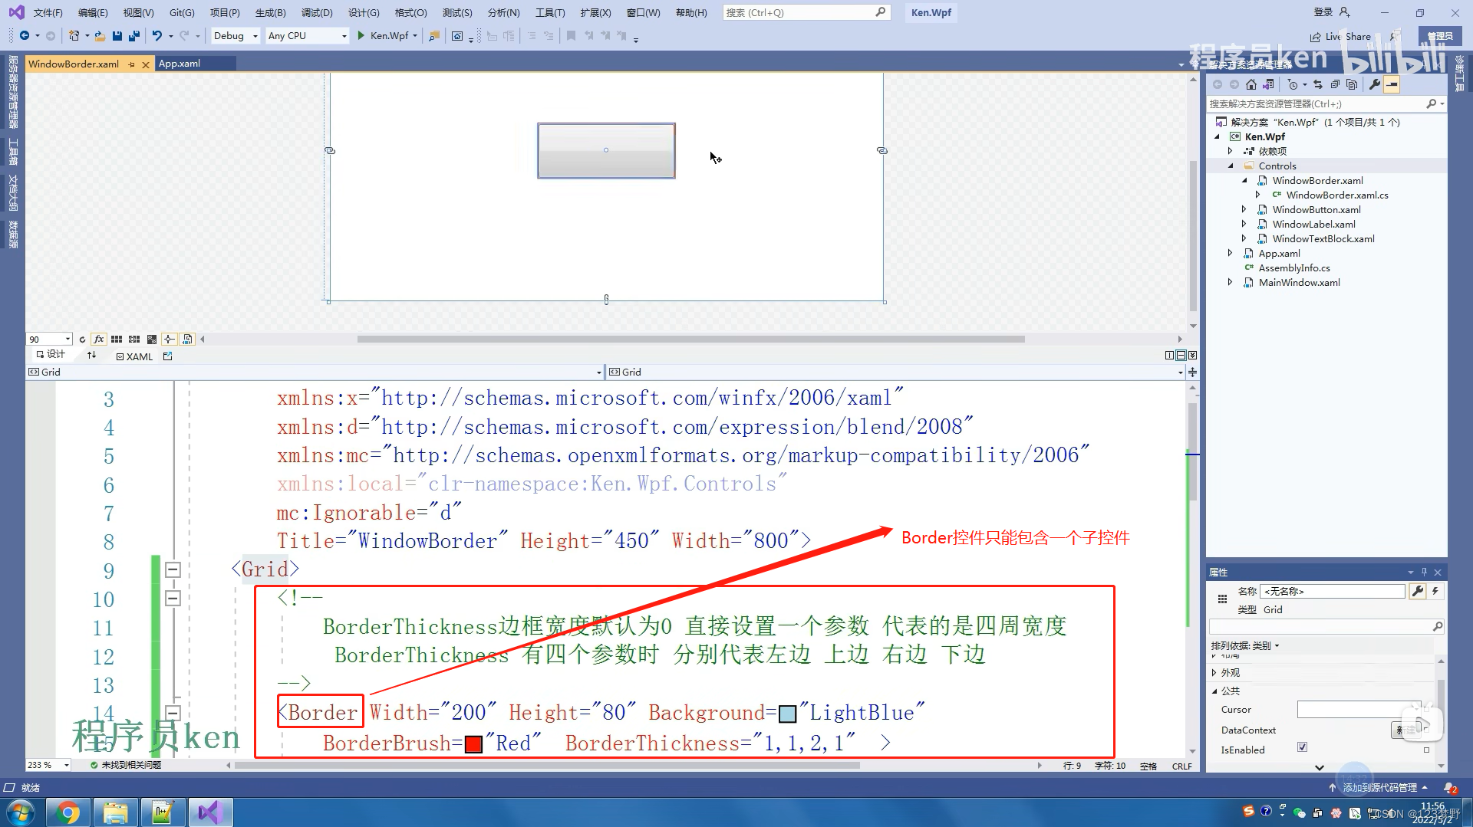Pin the WindowBorder.xaml tab
The width and height of the screenshot is (1473, 827).
132,64
